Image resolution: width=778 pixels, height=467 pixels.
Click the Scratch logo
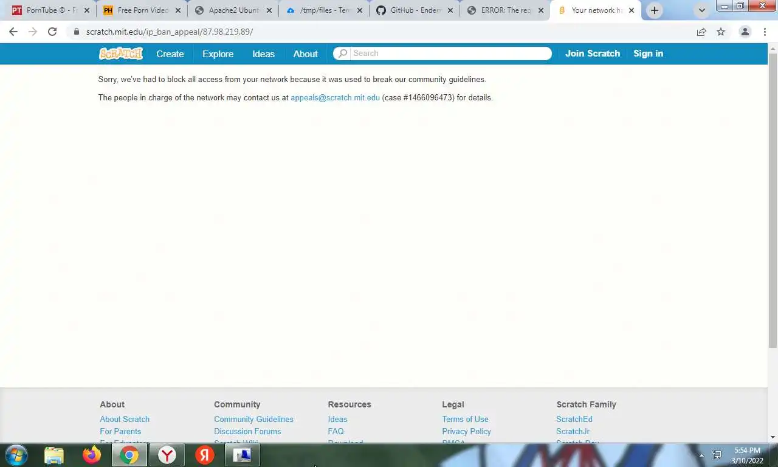pos(121,54)
